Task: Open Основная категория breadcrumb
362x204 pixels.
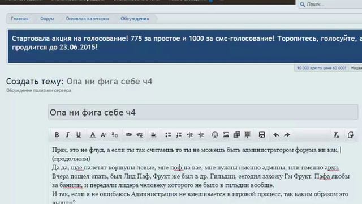Action: 87,19
